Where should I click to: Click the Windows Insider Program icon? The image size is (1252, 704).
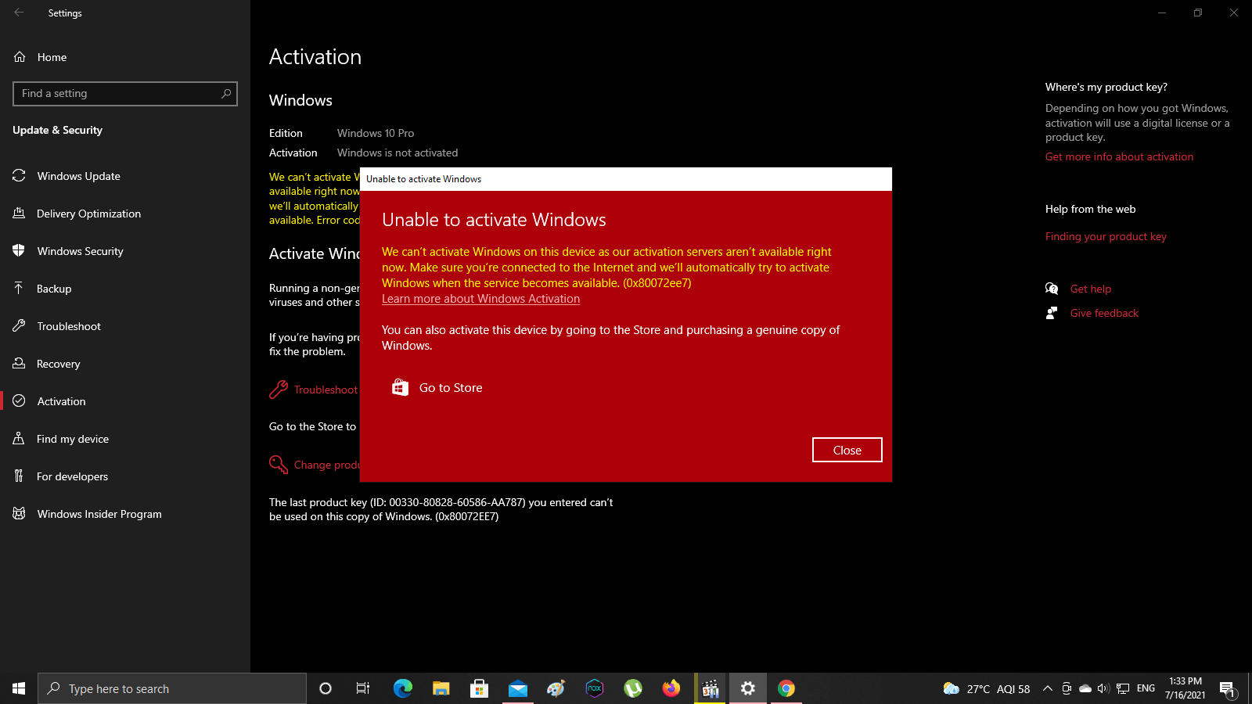tap(19, 513)
